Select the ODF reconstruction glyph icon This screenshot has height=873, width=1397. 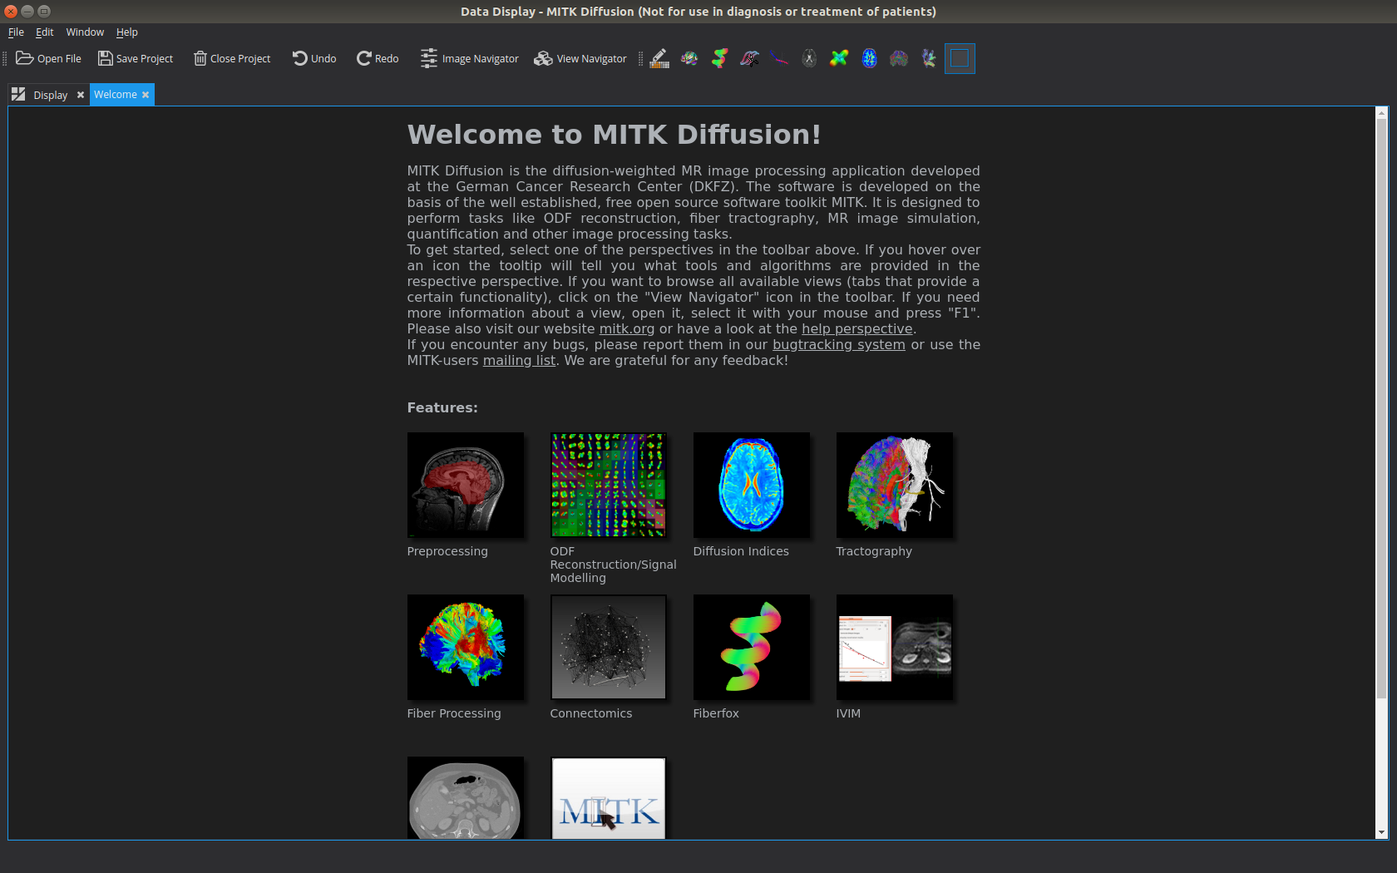pyautogui.click(x=839, y=58)
